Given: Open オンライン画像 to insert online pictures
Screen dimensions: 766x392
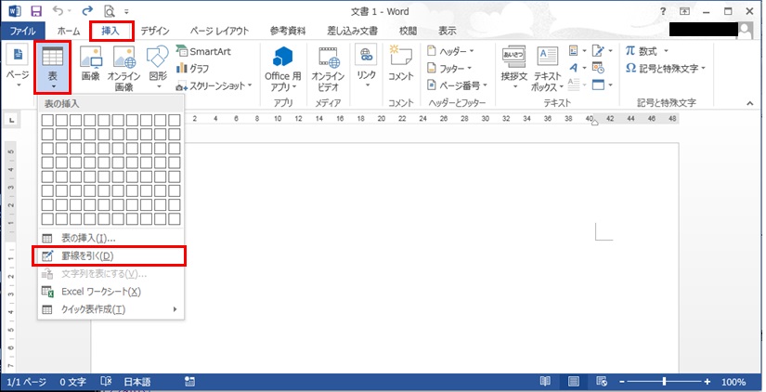Looking at the screenshot, I should click(124, 68).
